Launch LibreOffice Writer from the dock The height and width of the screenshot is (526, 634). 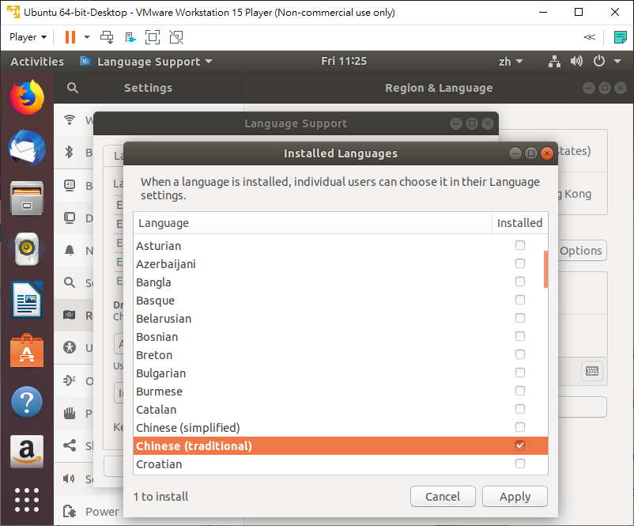[27, 300]
